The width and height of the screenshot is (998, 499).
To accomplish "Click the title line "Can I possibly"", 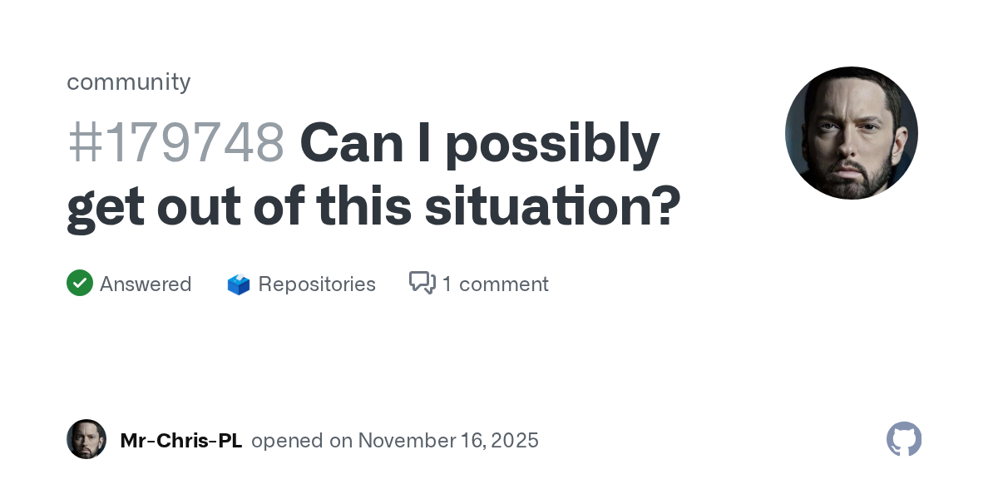I will click(x=479, y=143).
